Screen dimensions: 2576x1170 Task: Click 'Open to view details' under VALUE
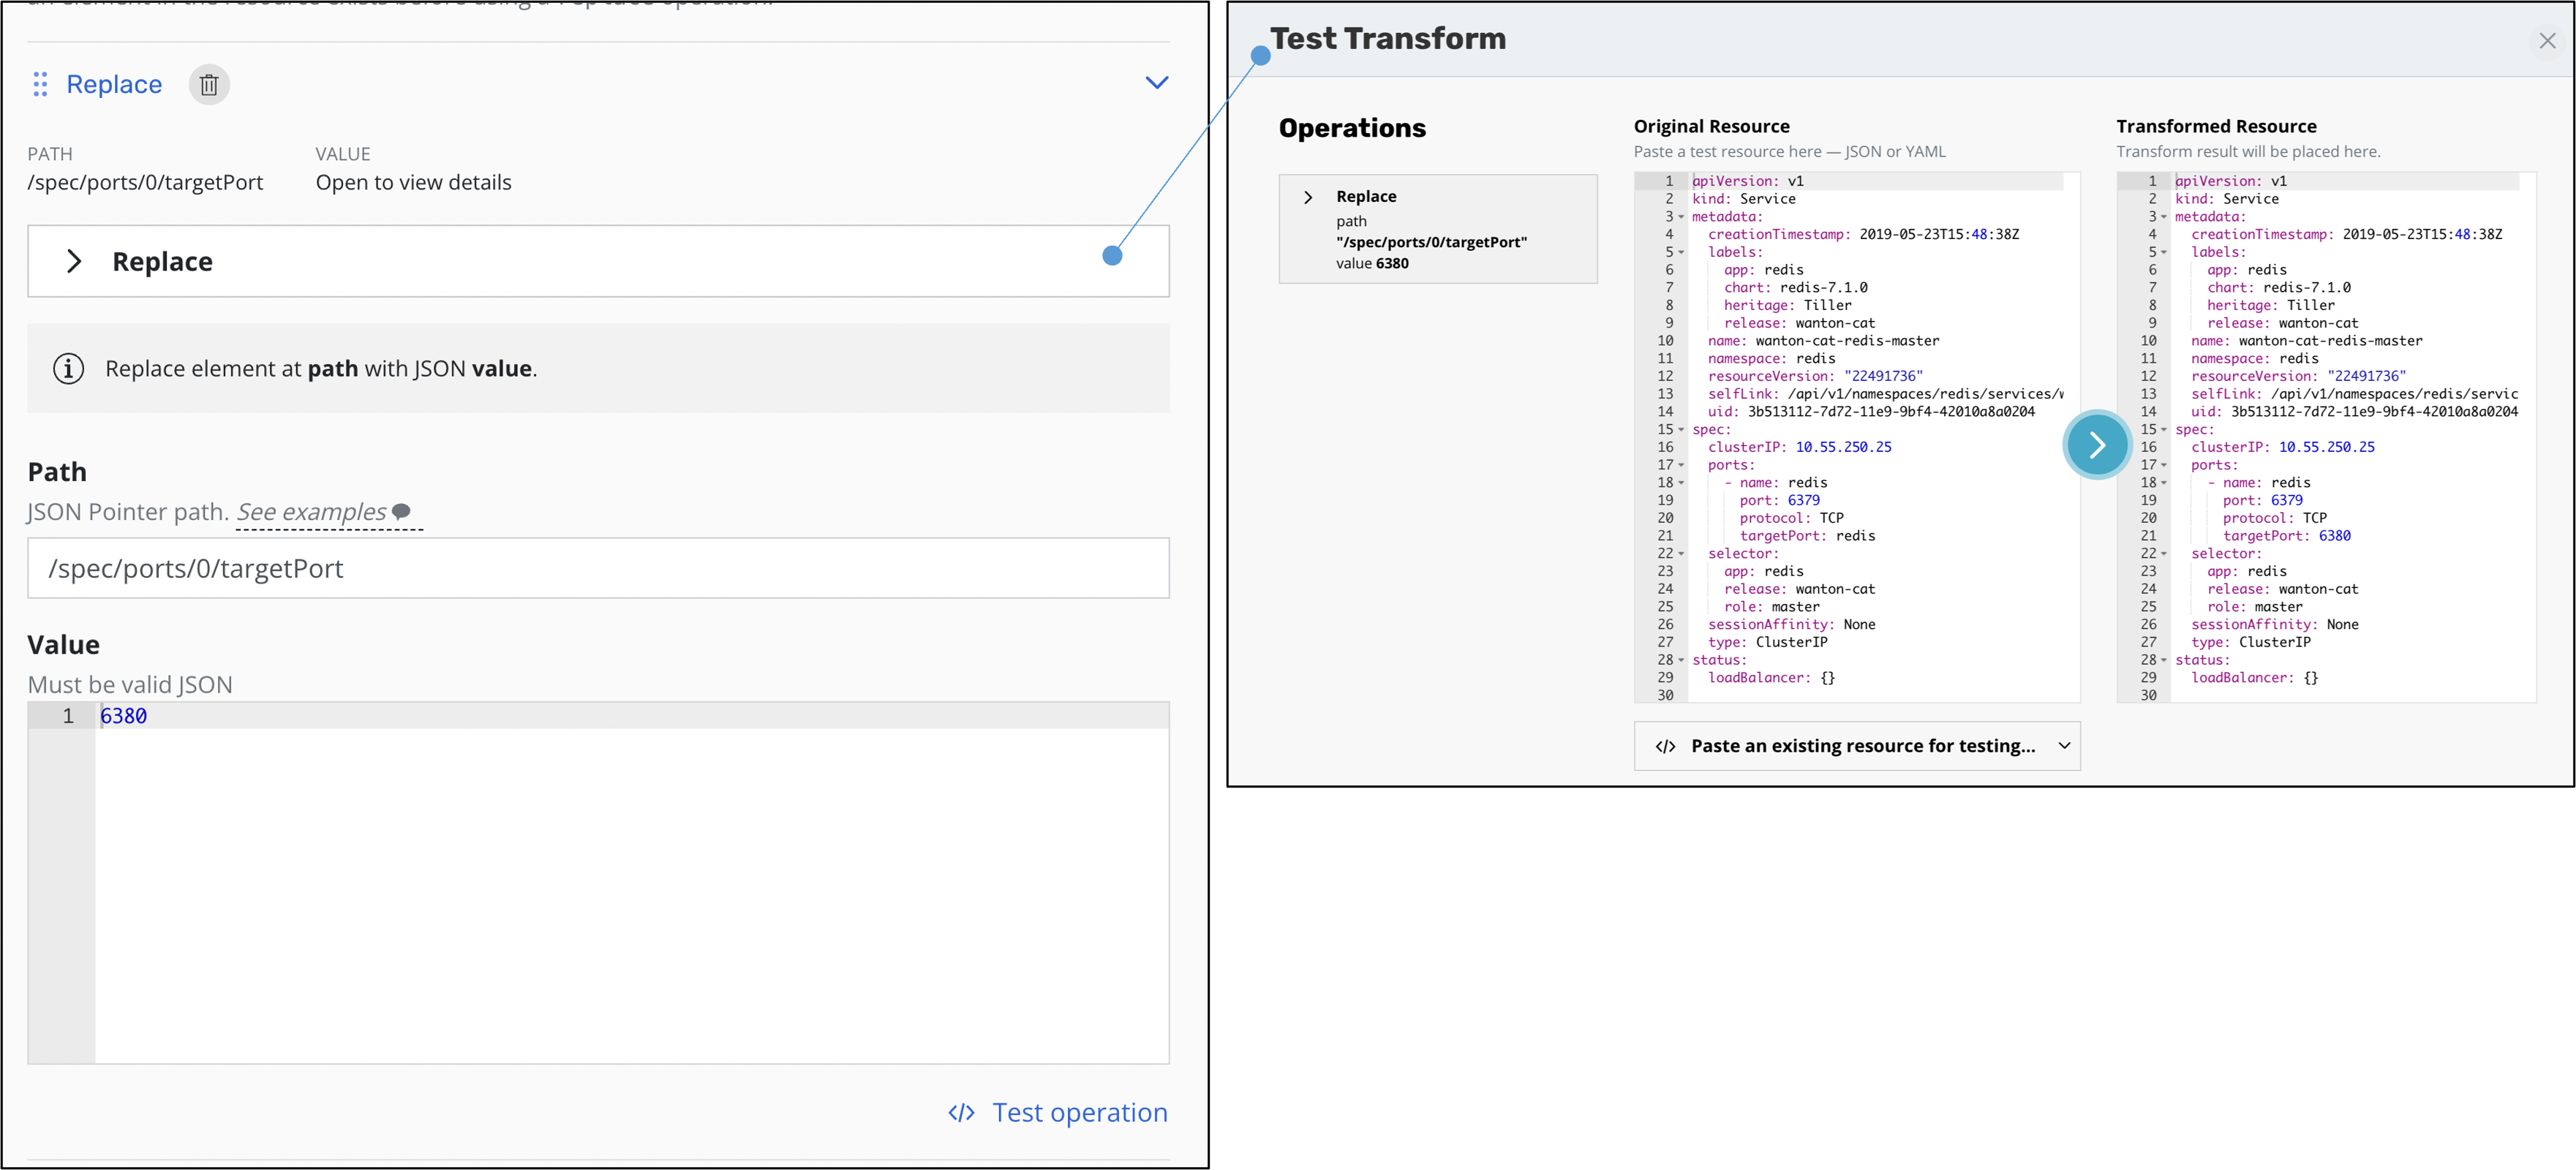[413, 183]
